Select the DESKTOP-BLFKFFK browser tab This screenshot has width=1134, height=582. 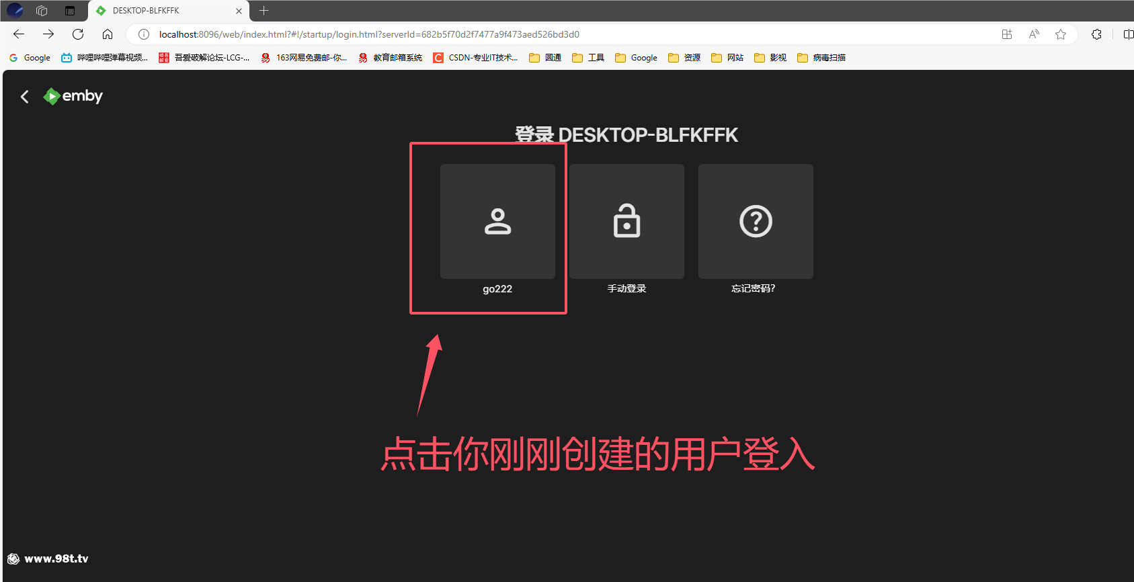click(x=168, y=11)
